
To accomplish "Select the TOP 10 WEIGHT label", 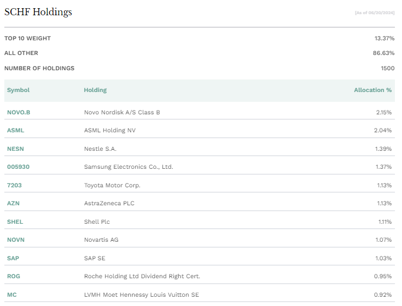I will point(27,38).
